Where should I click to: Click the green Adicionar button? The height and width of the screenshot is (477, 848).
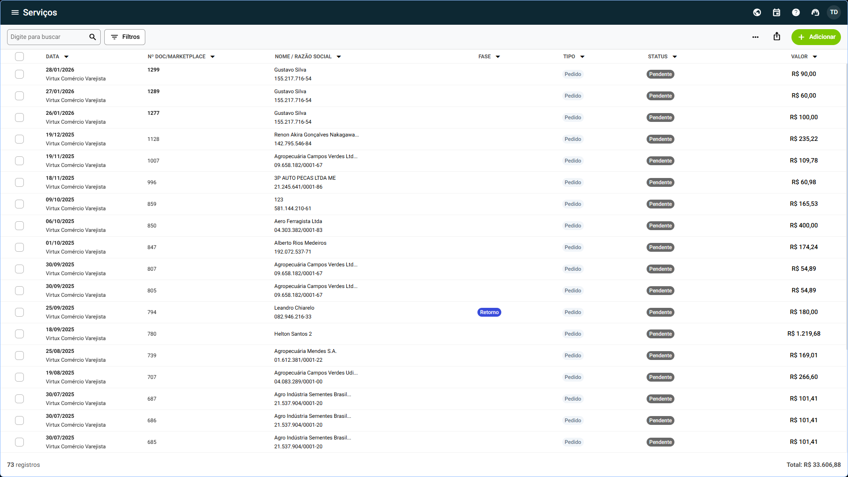[816, 37]
